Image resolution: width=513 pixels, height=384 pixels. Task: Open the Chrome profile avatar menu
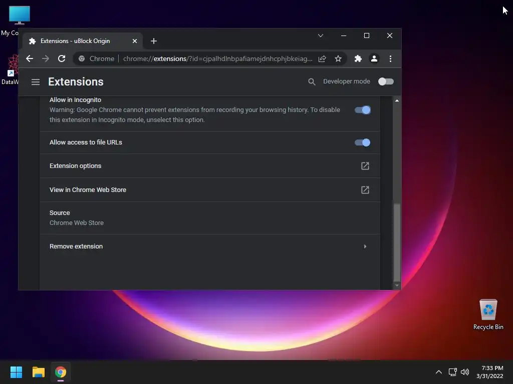pyautogui.click(x=374, y=59)
